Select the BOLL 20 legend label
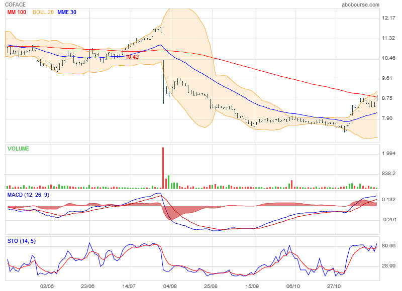This screenshot has height=291, width=402. (43, 12)
